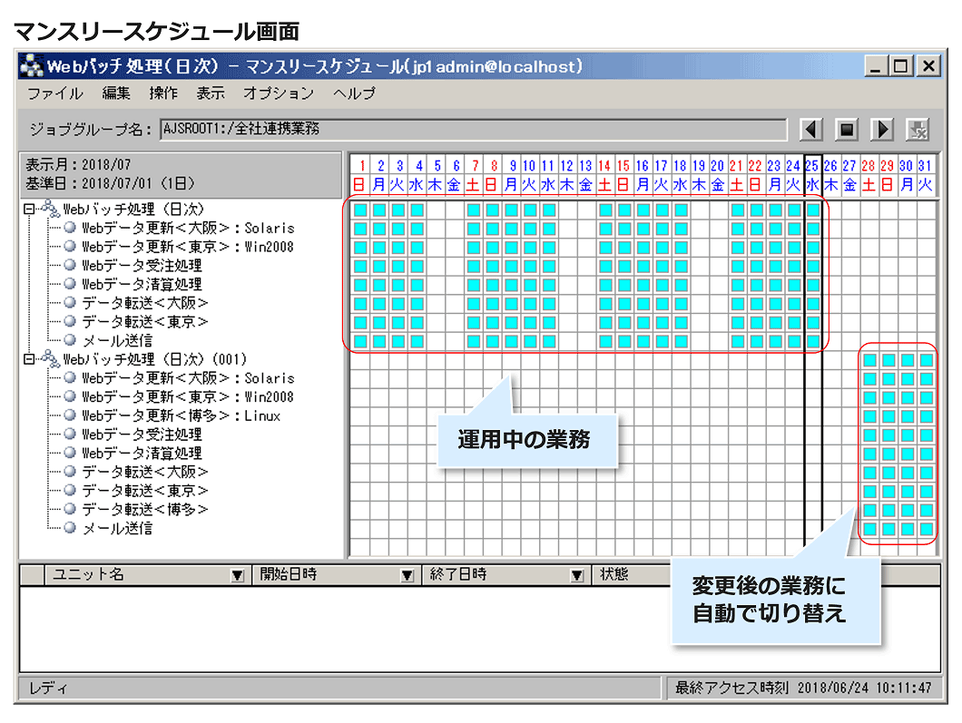Click the job icon beside Webデータ受注処理 first group
Viewport: 962px width, 723px height.
[70, 266]
